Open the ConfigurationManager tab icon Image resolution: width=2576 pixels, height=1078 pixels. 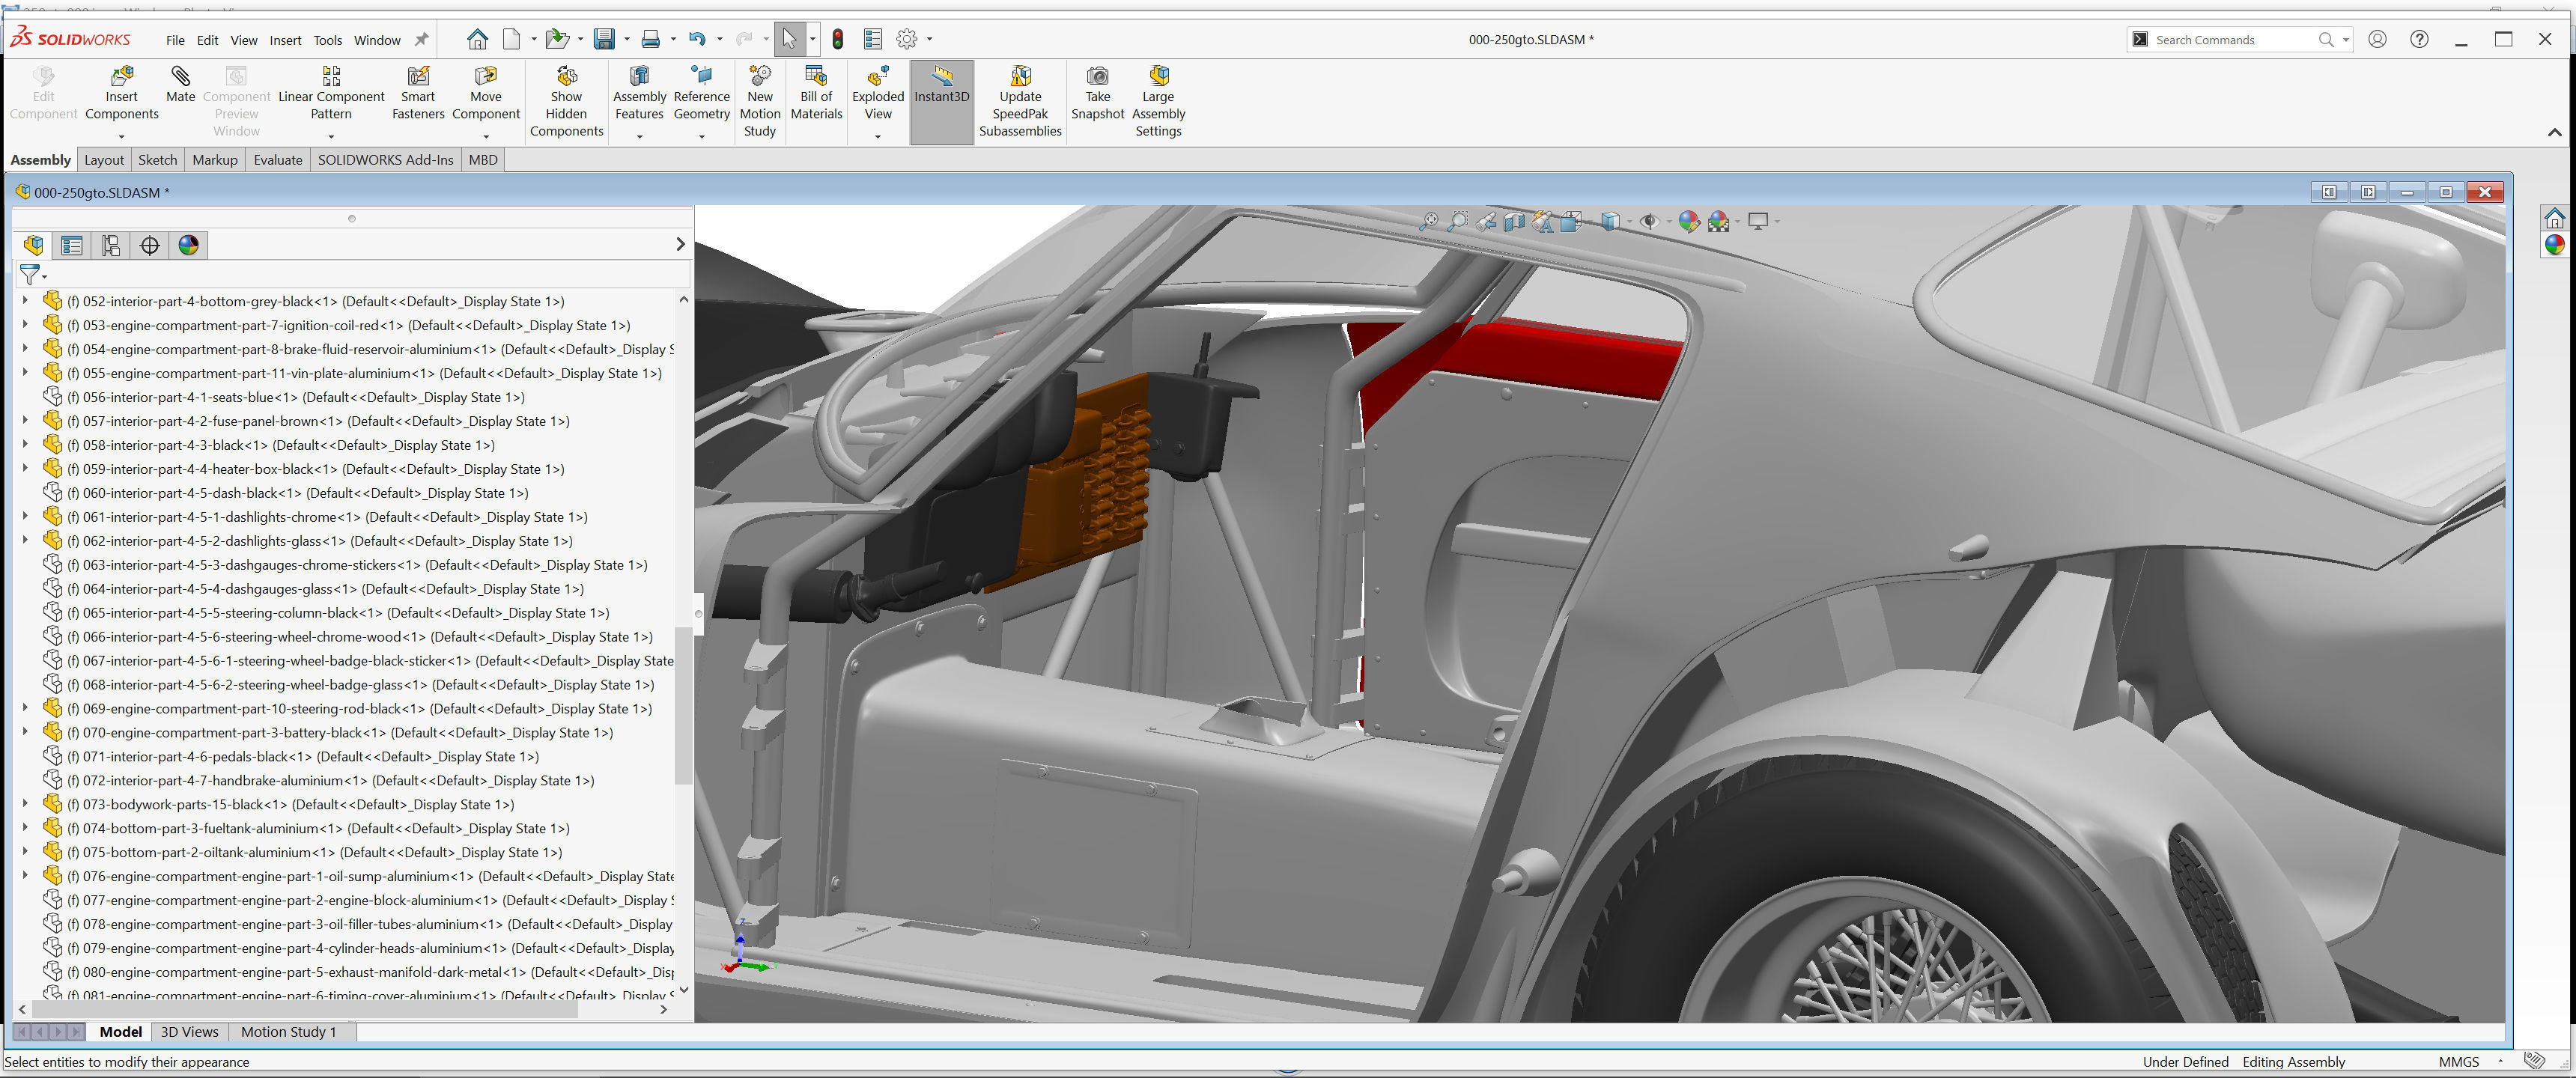[x=110, y=245]
